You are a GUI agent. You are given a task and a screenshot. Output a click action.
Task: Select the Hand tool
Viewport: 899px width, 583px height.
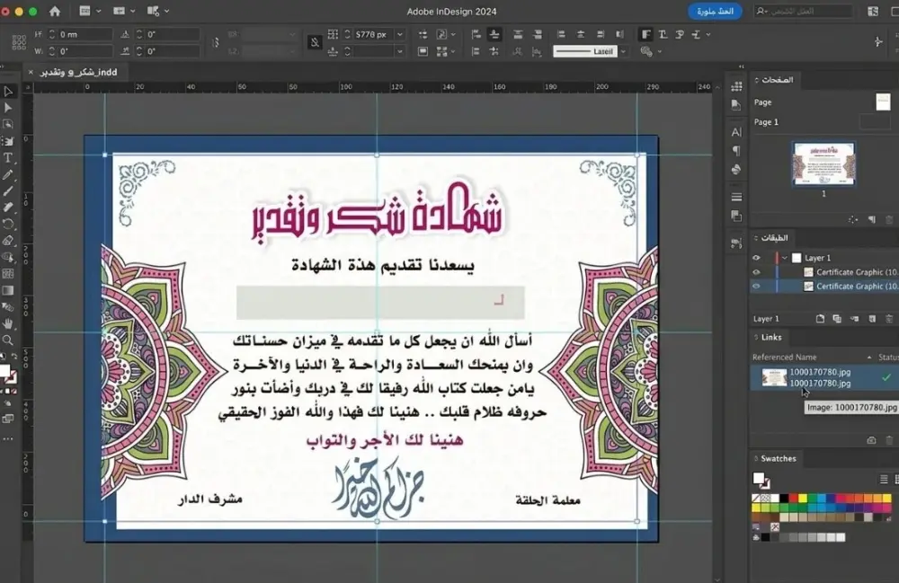pyautogui.click(x=8, y=323)
